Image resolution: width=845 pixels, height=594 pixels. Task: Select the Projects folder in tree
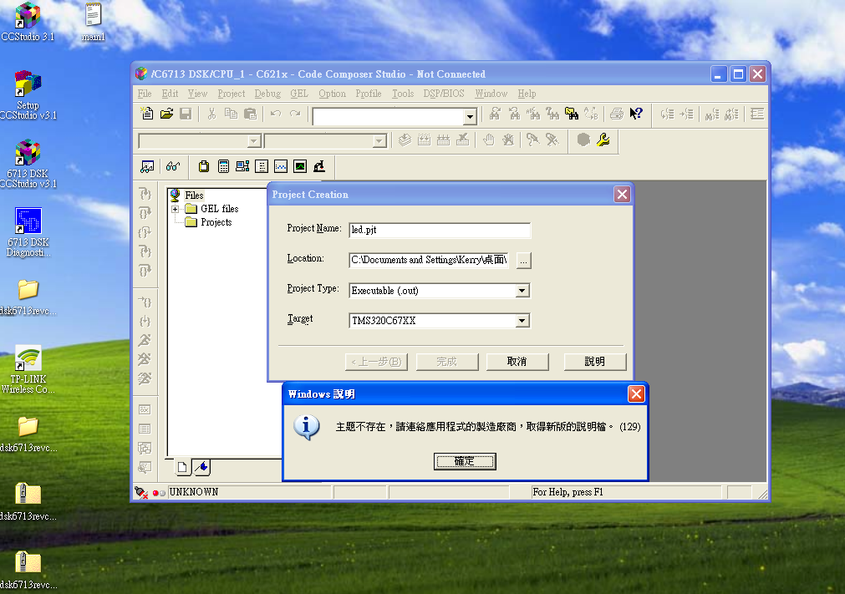[x=216, y=222]
